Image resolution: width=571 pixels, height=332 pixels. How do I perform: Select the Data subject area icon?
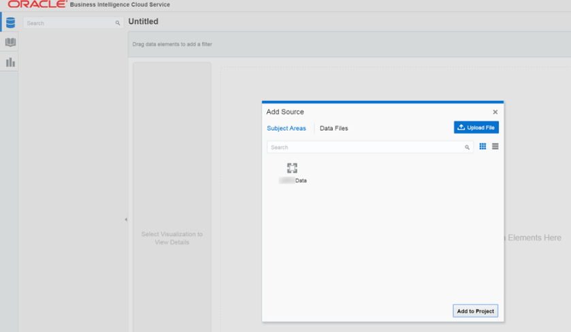pyautogui.click(x=292, y=169)
